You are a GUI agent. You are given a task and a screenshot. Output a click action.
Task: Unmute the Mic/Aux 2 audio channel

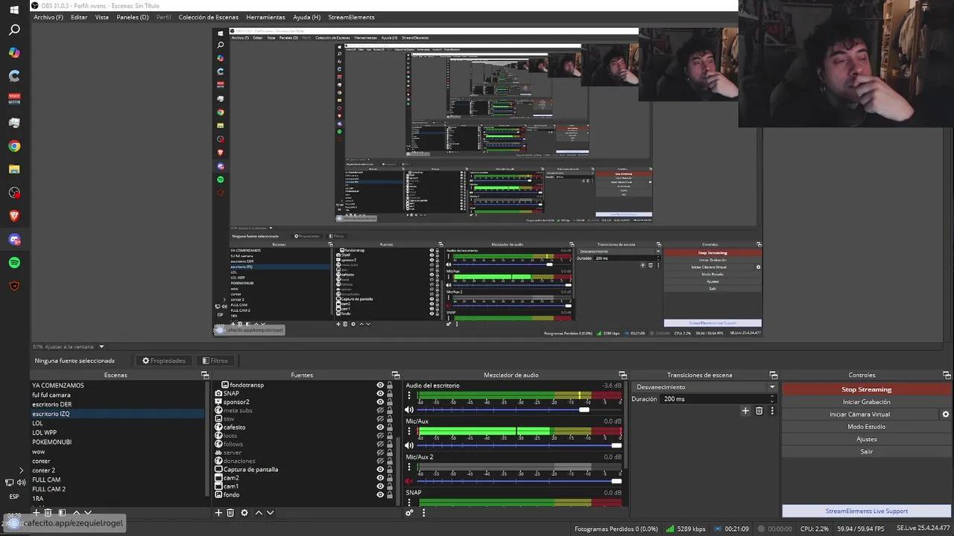coord(408,481)
